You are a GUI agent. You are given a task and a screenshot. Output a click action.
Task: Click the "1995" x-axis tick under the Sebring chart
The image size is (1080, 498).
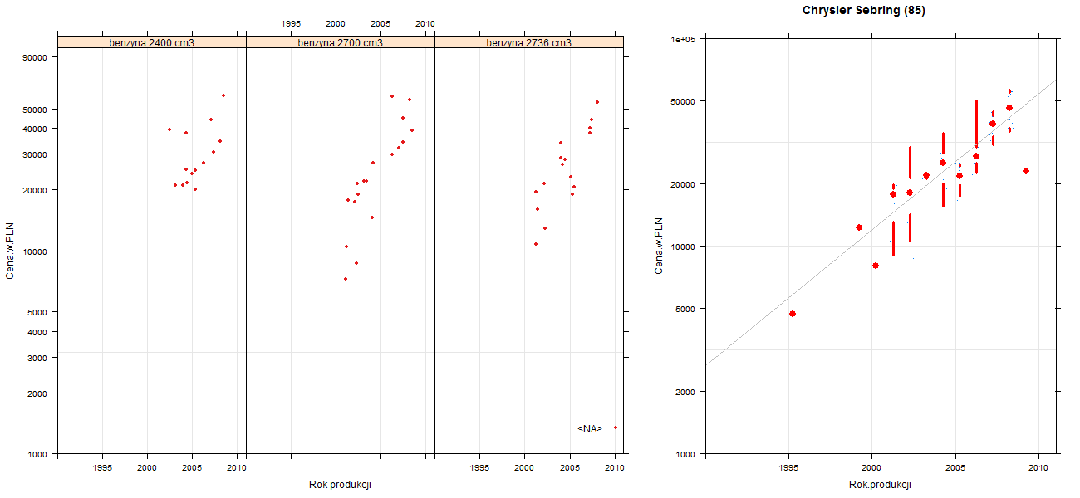(788, 469)
